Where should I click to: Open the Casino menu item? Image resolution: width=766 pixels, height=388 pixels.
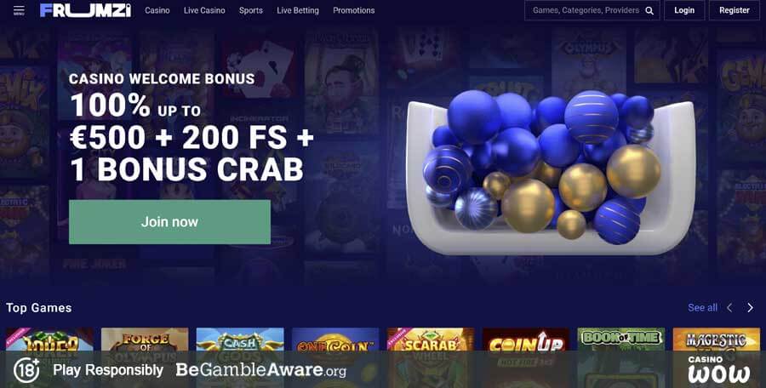157,10
